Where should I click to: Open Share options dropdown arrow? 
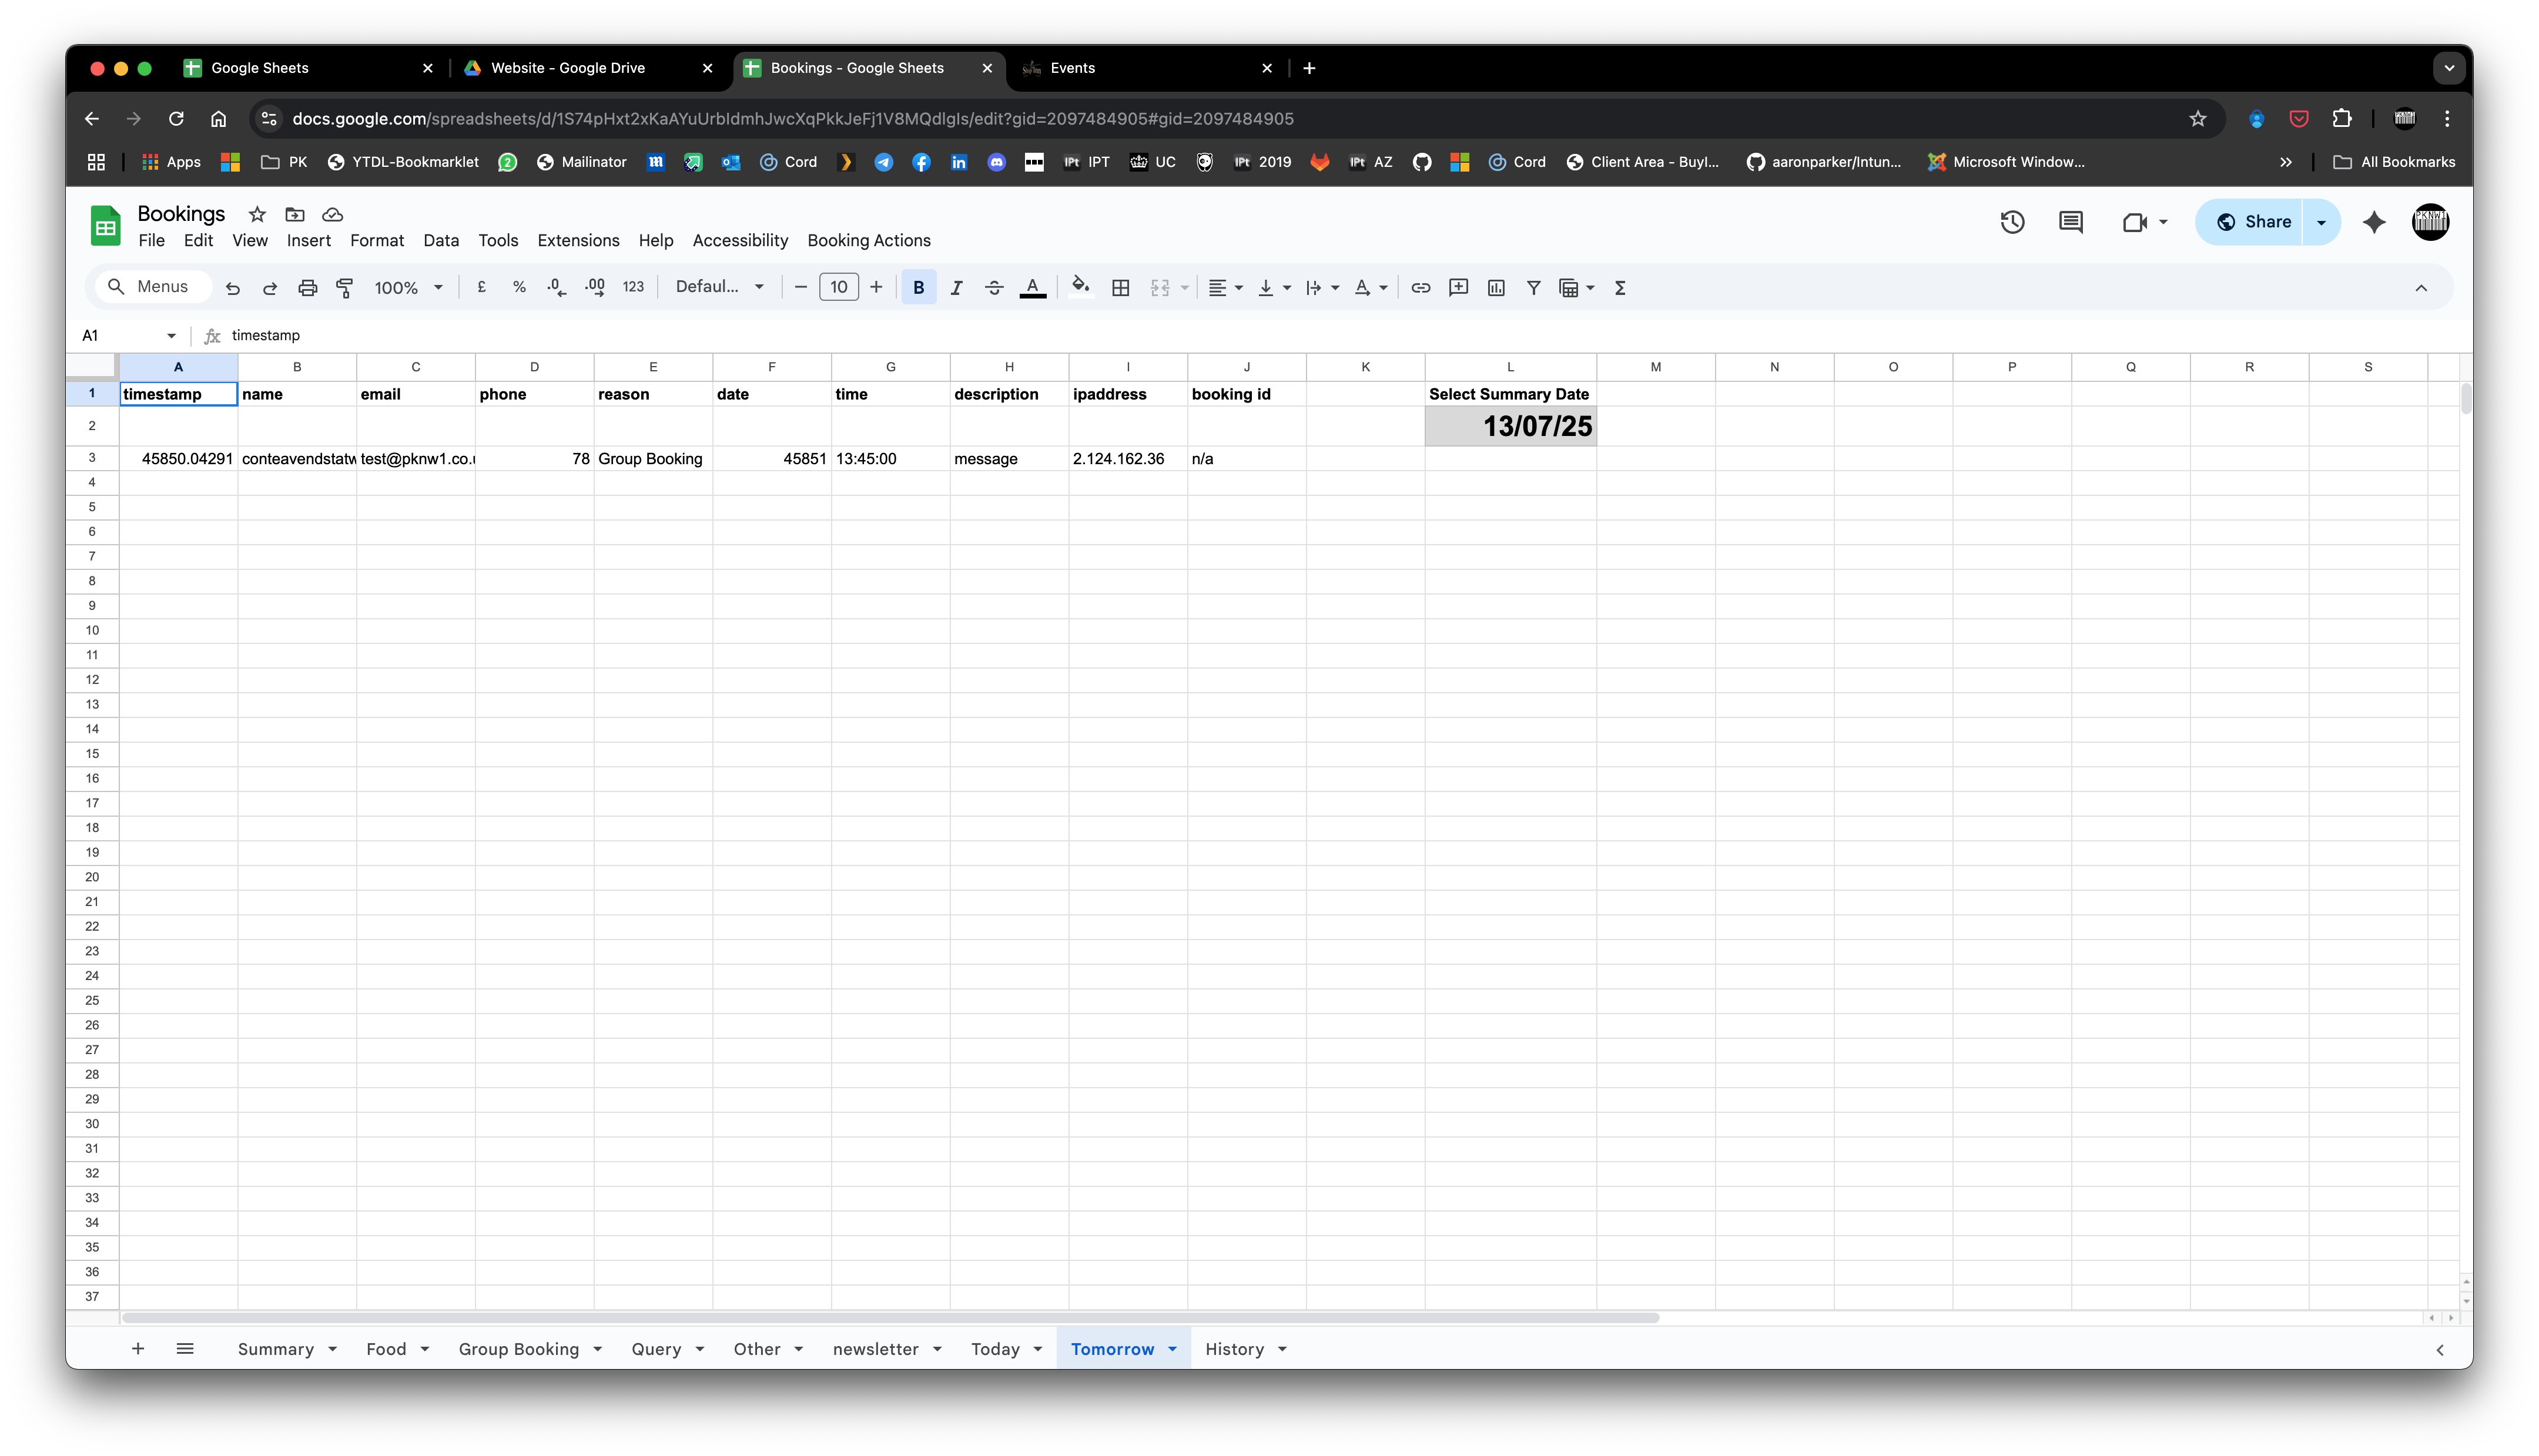coord(2321,222)
